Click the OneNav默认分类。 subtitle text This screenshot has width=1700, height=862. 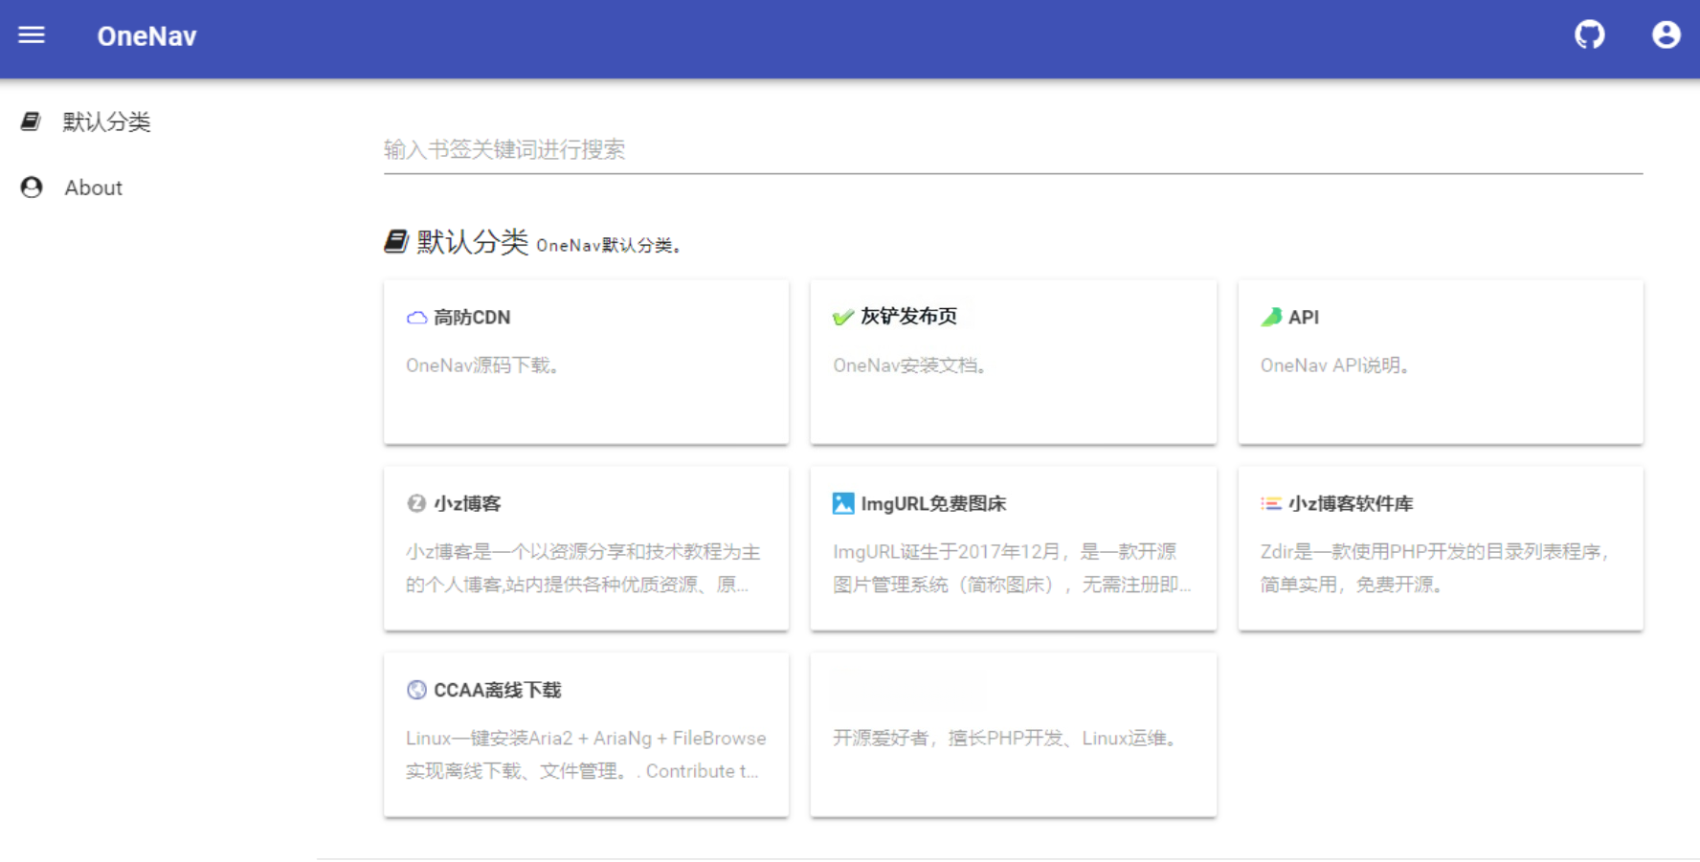(x=610, y=246)
